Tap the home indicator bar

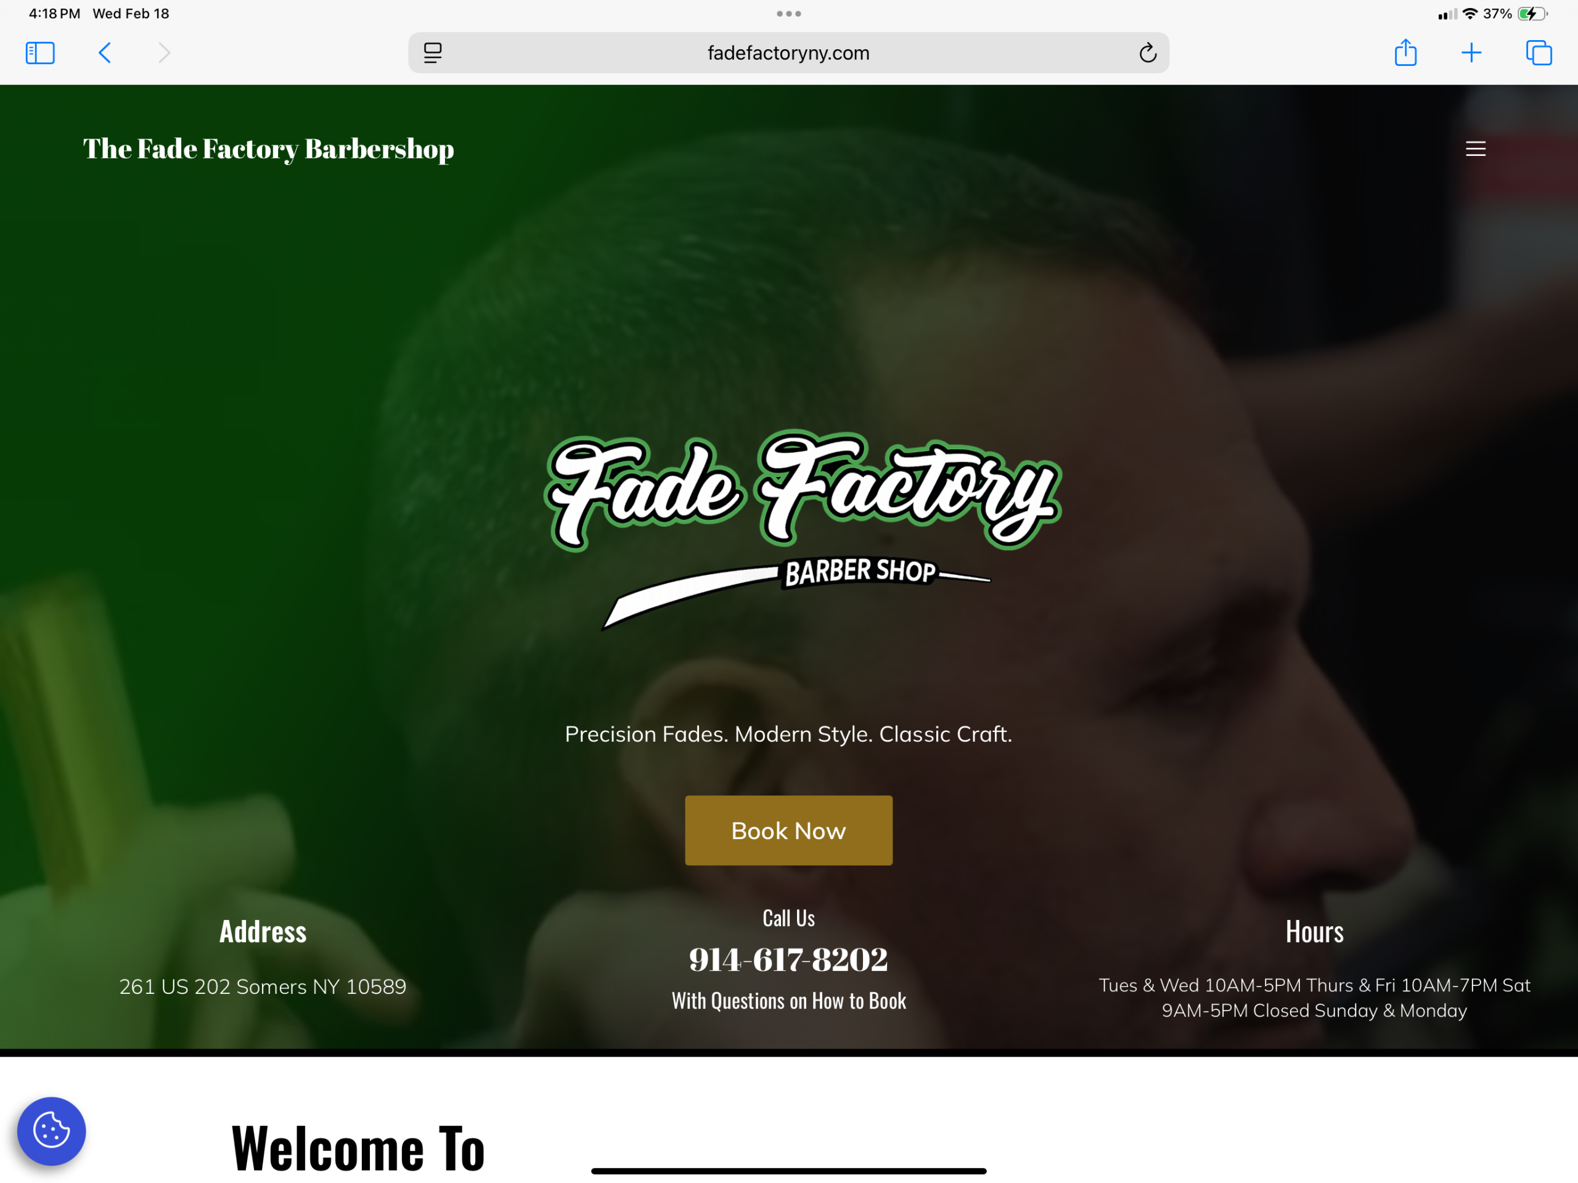point(788,1171)
